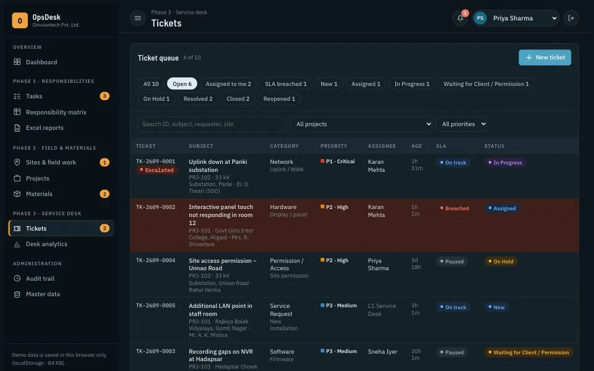
Task: Filter by Reopened 1 chip
Action: click(279, 99)
